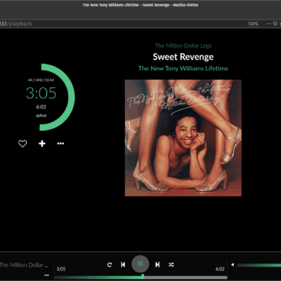Click the total time 6:02 in bottom bar

coord(220,269)
